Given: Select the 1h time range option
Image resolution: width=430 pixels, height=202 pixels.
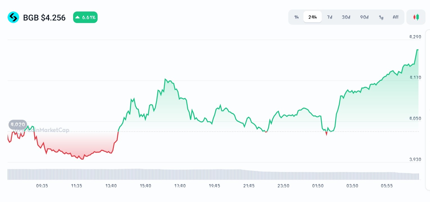Looking at the screenshot, I should [296, 17].
